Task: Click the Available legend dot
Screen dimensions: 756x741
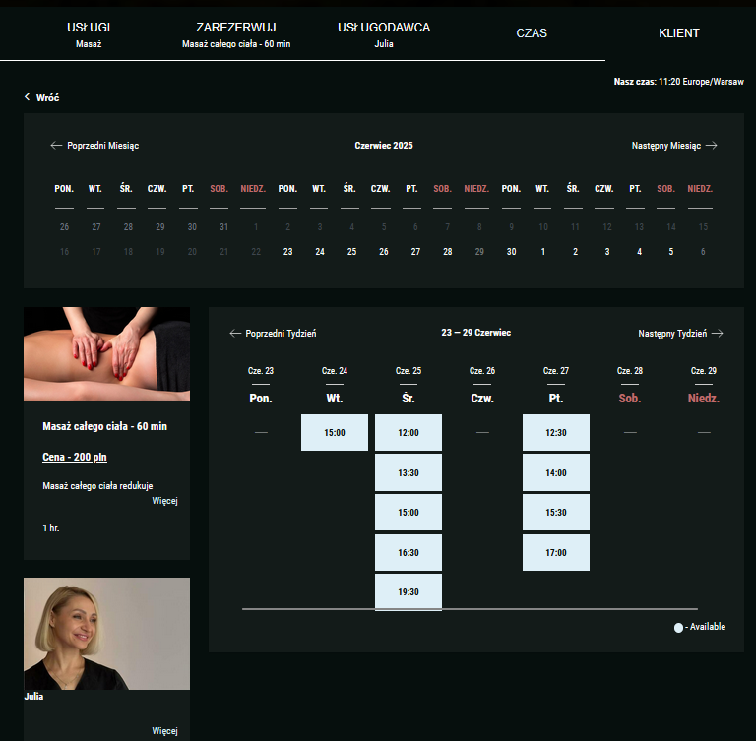Action: (678, 628)
